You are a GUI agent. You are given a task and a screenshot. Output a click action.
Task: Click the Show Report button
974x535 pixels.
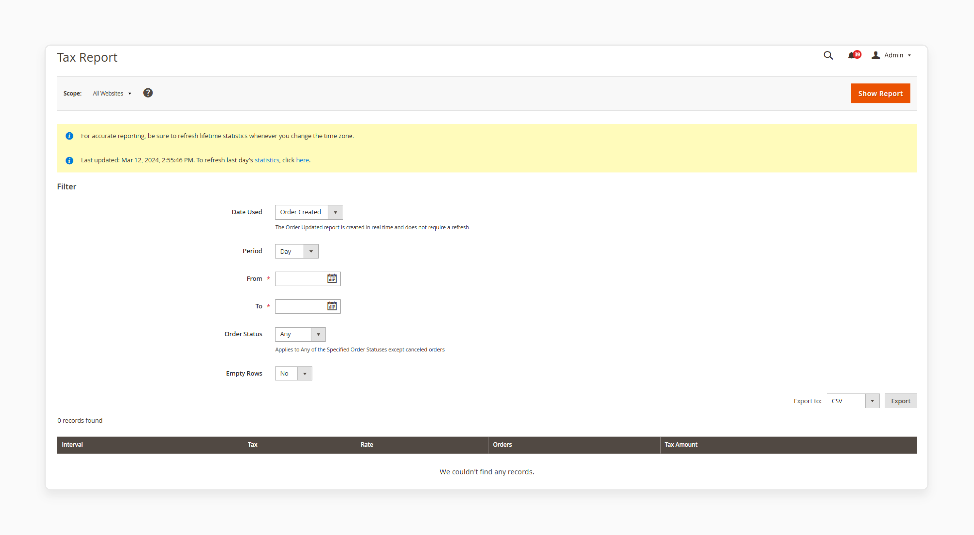(x=880, y=93)
